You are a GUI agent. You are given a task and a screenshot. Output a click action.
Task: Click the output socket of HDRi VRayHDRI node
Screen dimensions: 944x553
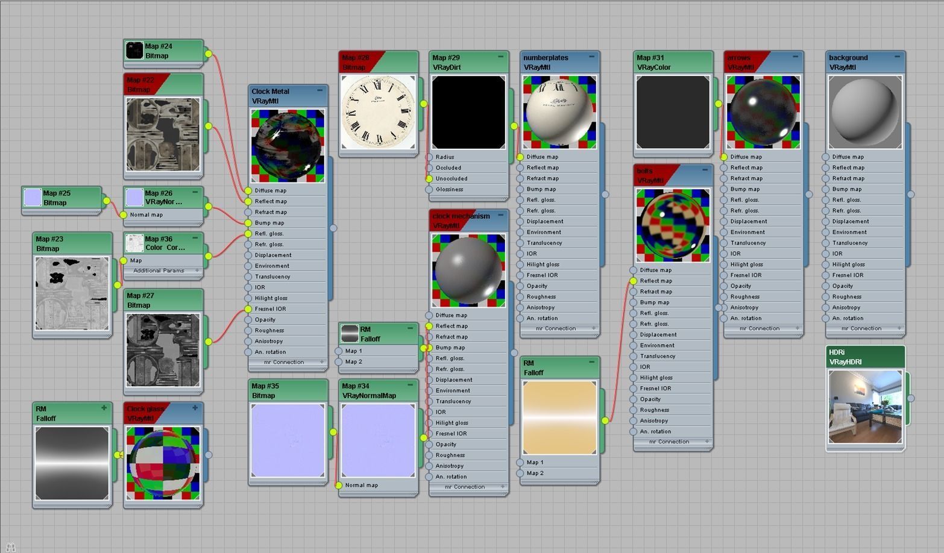point(911,398)
